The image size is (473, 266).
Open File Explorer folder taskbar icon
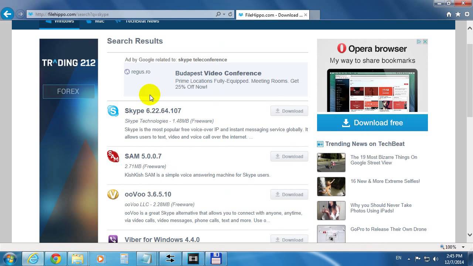tap(78, 259)
